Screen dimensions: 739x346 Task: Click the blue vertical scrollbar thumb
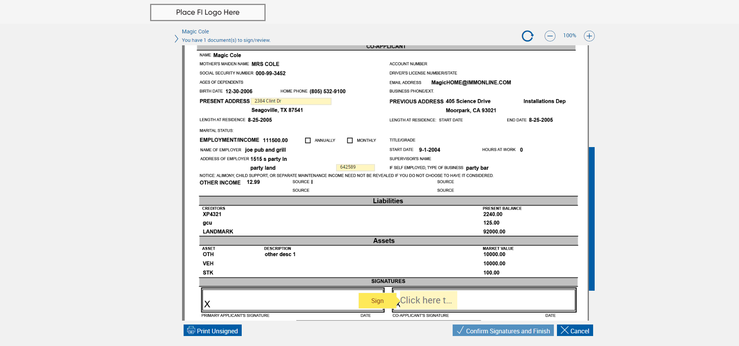pyautogui.click(x=592, y=219)
